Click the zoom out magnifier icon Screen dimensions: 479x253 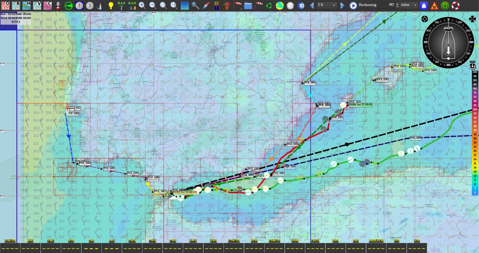pos(153,6)
